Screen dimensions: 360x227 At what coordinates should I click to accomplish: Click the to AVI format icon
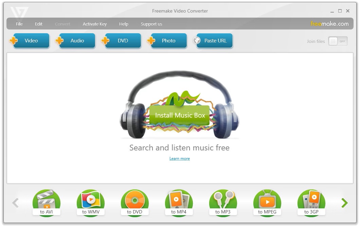47,203
